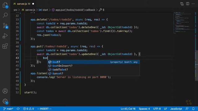This screenshot has width=198, height=111.
Task: Click line number 33 in the gutter
Action: click(x=17, y=20)
